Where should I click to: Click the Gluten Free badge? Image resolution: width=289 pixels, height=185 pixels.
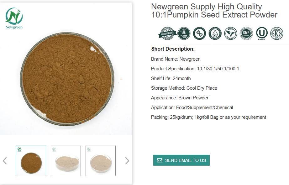click(x=184, y=33)
